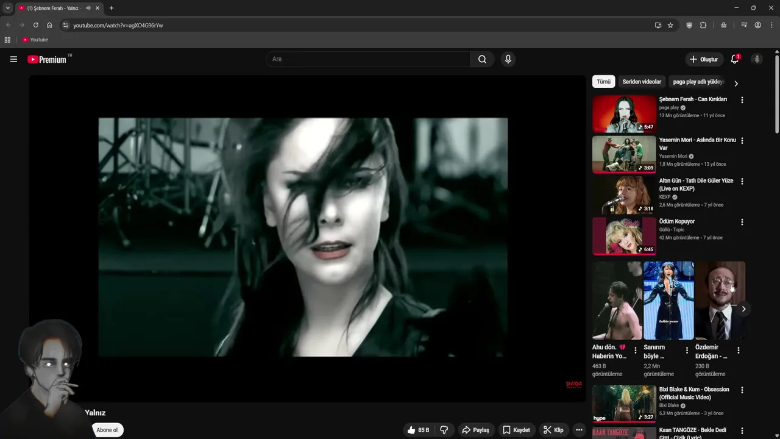Click the Klip button
The width and height of the screenshot is (780, 439).
pos(553,430)
